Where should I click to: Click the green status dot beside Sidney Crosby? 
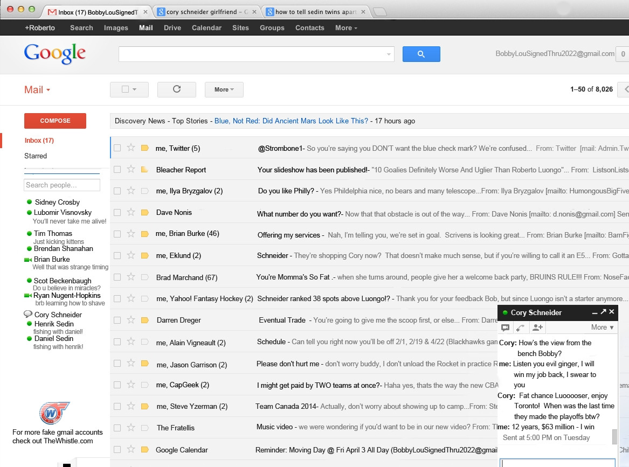[x=29, y=202]
